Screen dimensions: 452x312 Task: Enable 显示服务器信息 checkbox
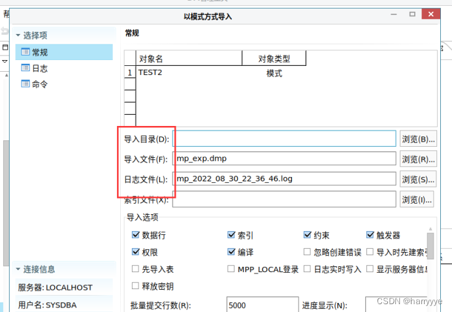click(370, 269)
